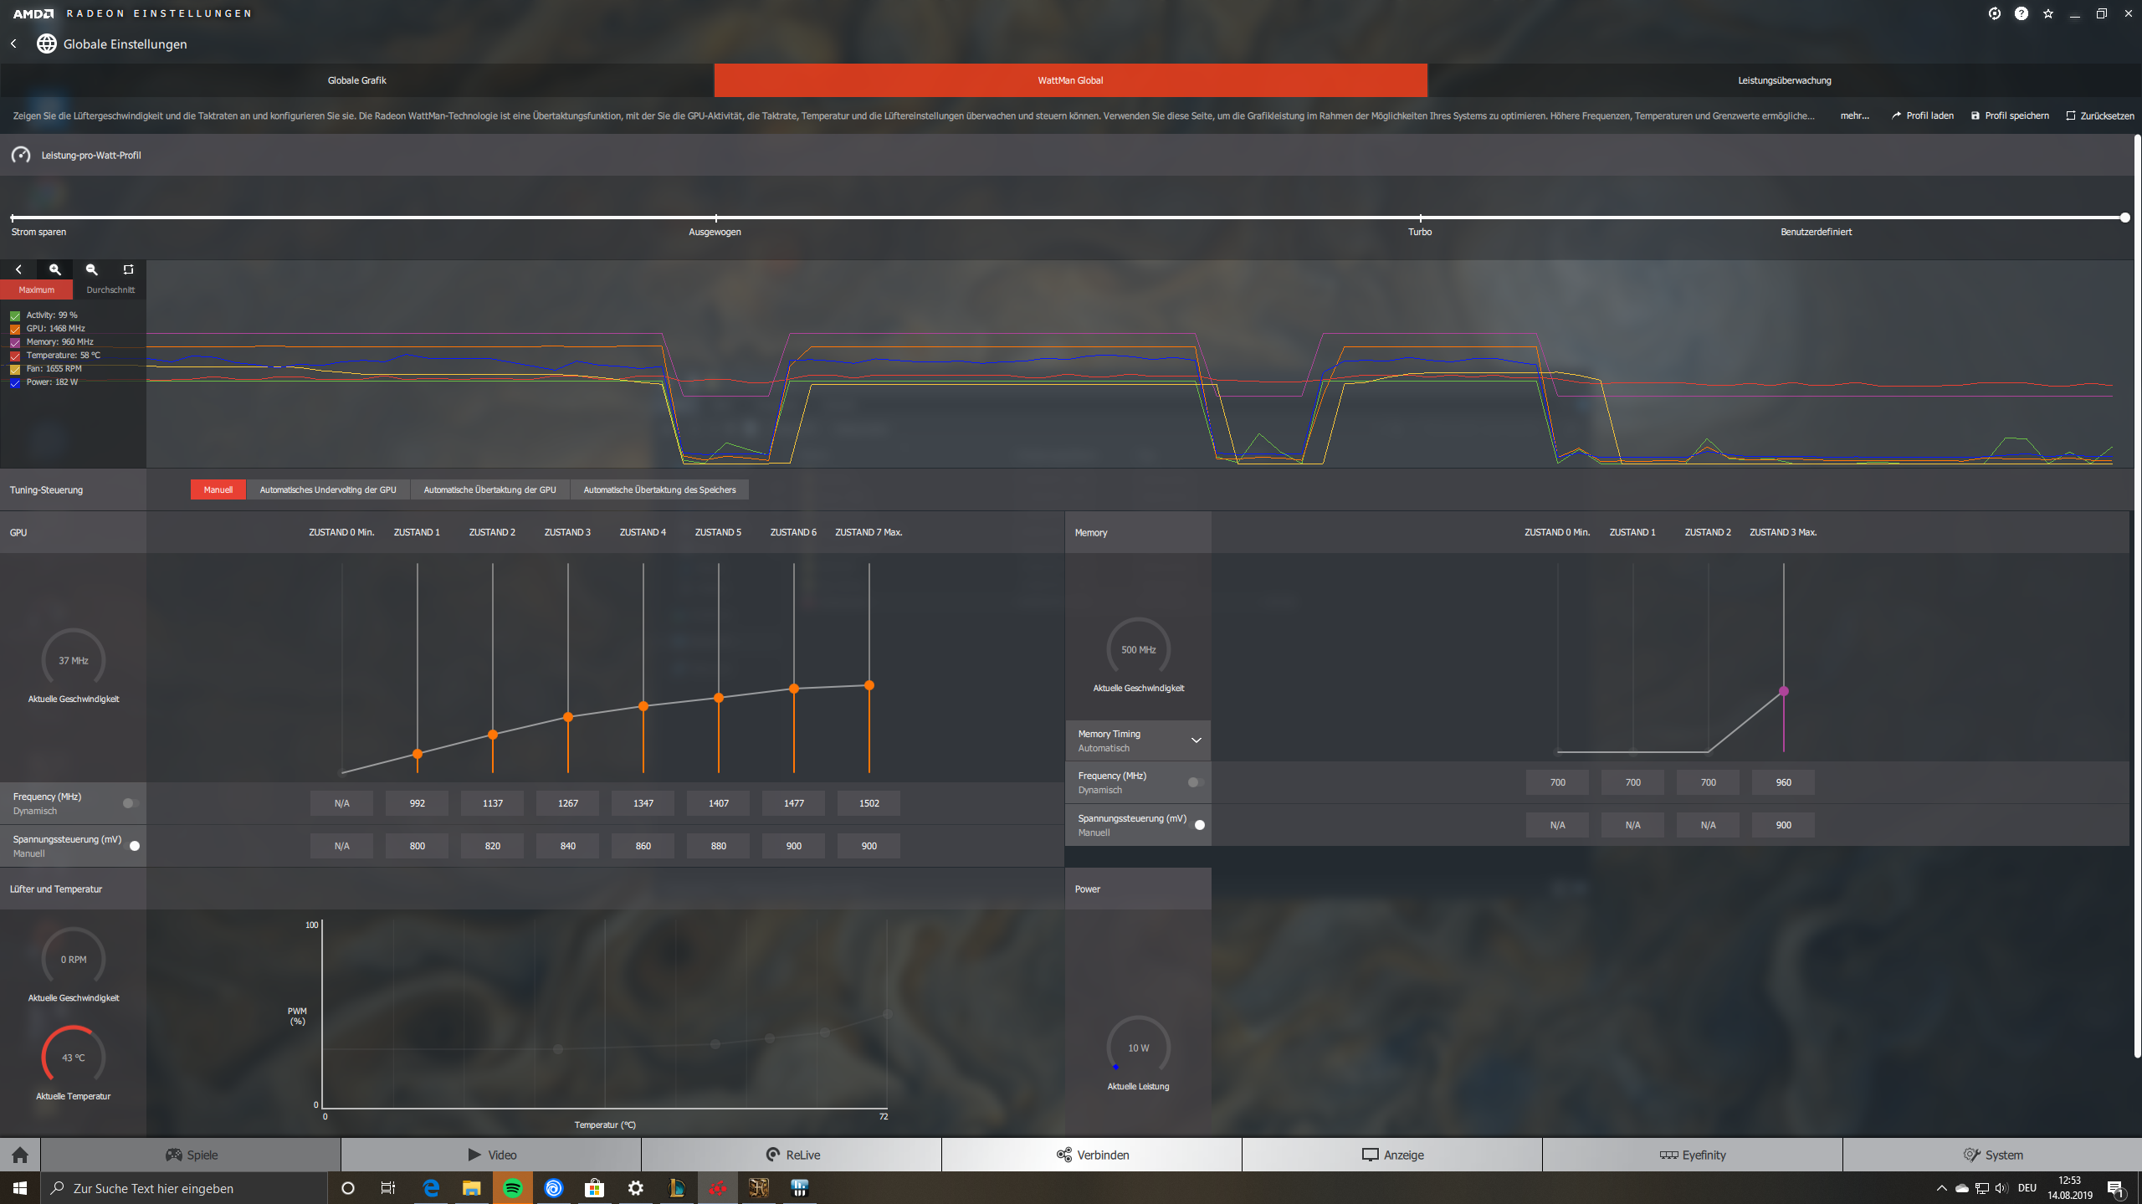Uncheck the Memory 960 MHz graph checkbox

15,342
